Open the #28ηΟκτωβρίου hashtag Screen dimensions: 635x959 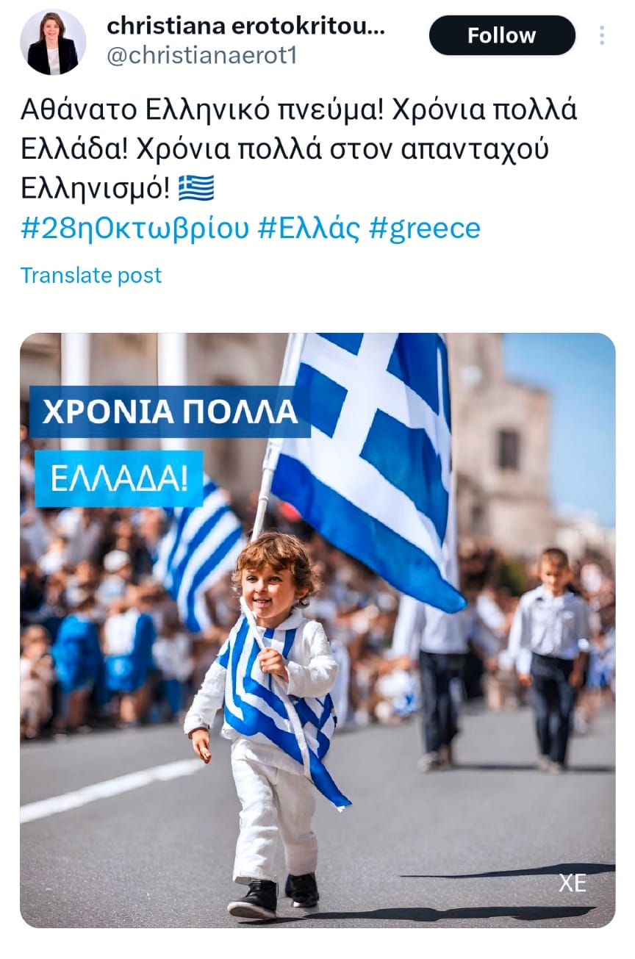coord(135,228)
